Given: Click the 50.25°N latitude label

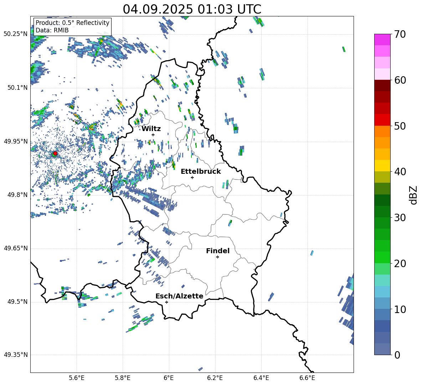Looking at the screenshot, I should point(16,34).
